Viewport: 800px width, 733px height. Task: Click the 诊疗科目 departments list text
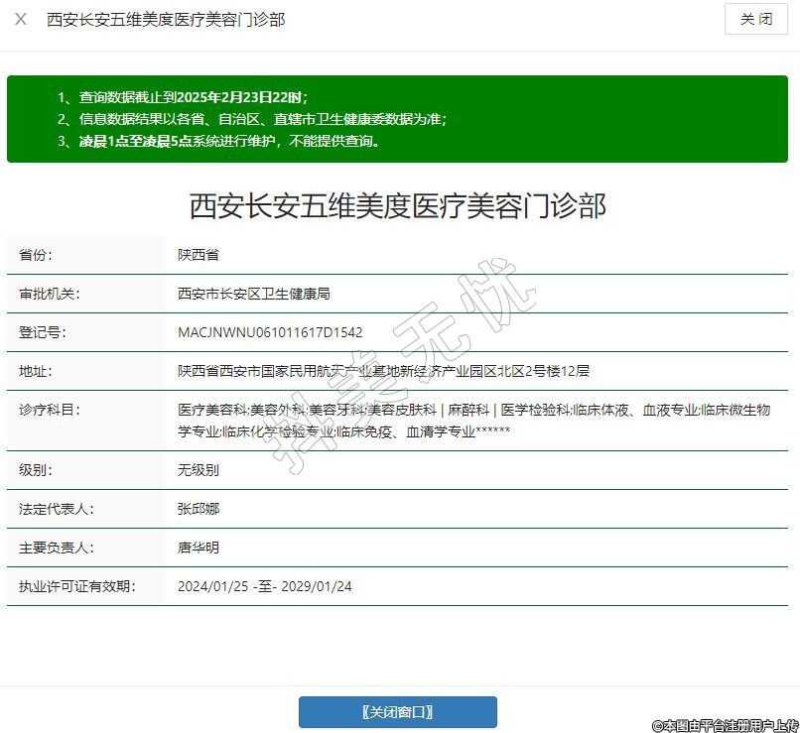click(473, 421)
